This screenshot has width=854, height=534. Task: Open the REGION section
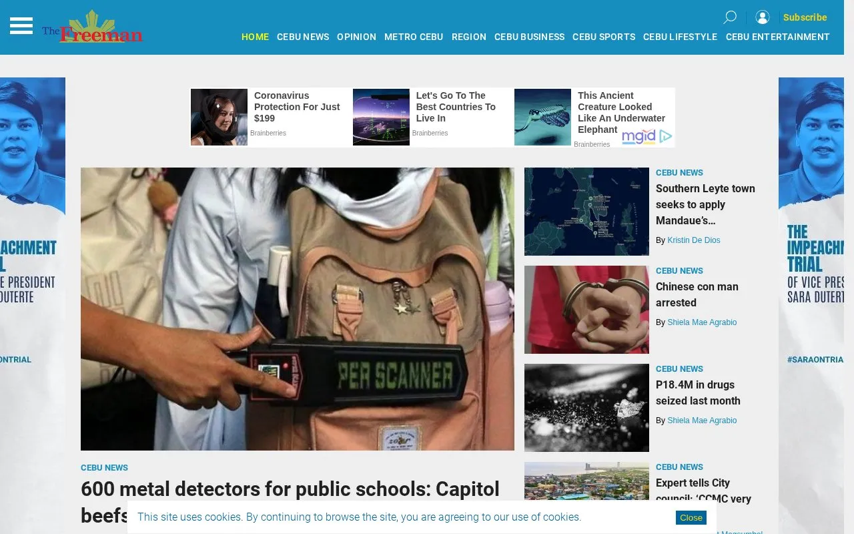[469, 37]
